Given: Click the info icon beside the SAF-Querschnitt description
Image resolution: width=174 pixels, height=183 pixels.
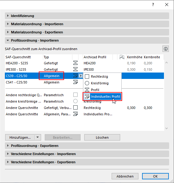Looking at the screenshot, I should coord(165,49).
